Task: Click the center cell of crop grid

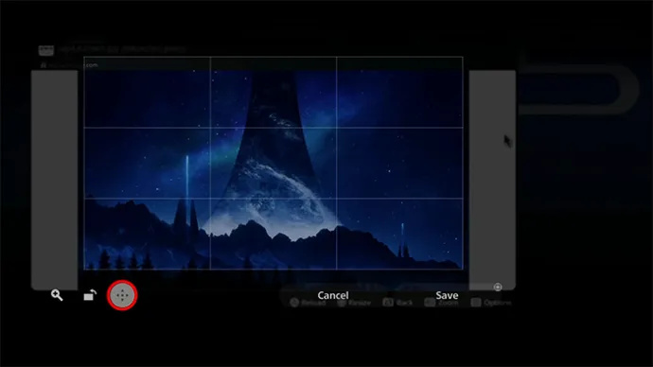Action: [274, 163]
